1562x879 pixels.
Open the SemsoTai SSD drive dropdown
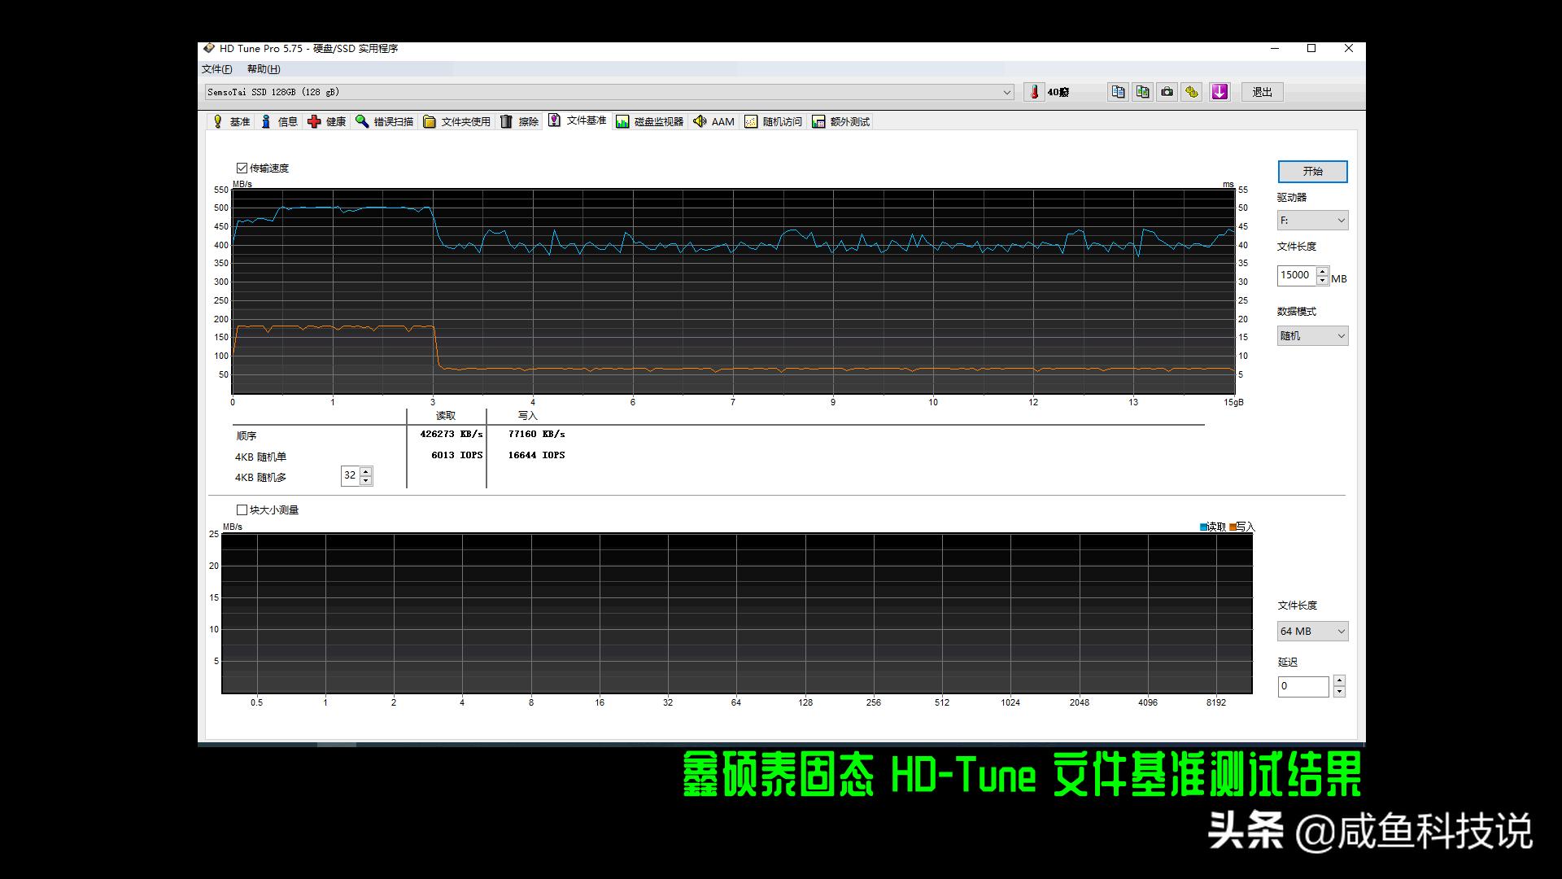pyautogui.click(x=1007, y=91)
